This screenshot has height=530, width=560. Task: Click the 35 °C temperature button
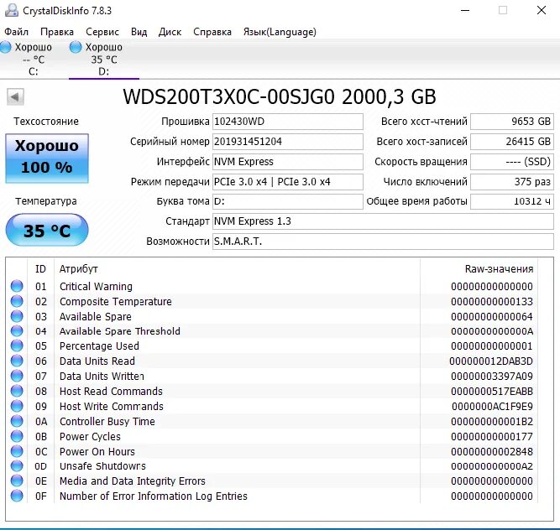pos(47,230)
